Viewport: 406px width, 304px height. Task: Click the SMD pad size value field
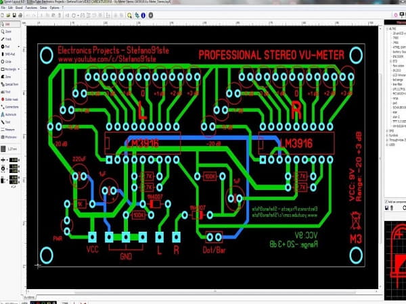pyautogui.click(x=14, y=180)
